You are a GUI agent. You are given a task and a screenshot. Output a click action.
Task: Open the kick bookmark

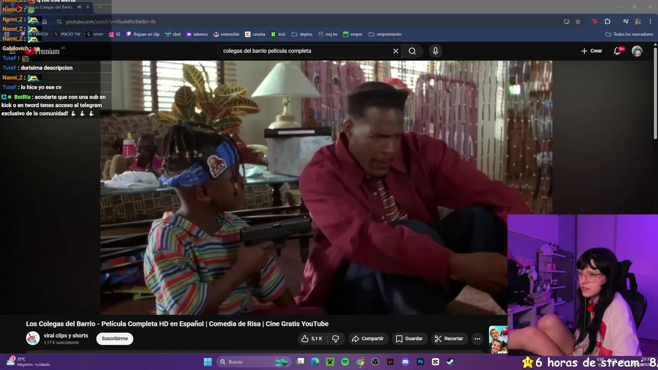coord(278,34)
